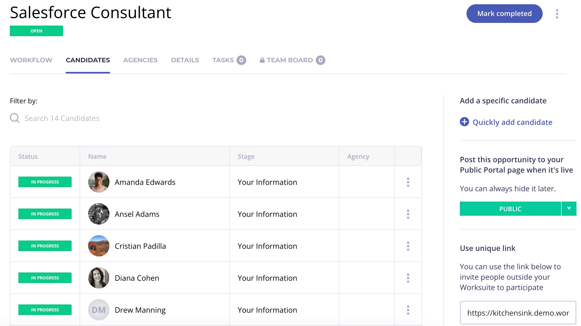Open Drew Manning row options menu
This screenshot has height=326, width=581.
pos(408,310)
